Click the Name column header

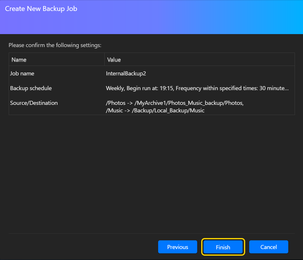[x=19, y=60]
